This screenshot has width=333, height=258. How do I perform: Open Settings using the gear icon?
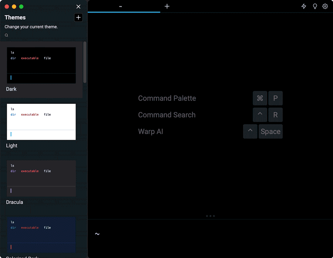click(x=325, y=6)
